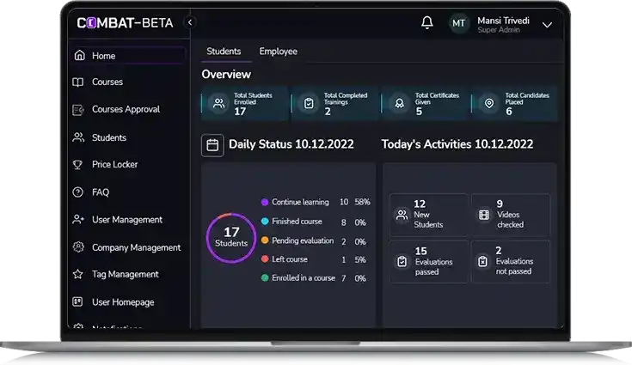Open User Management section
The height and width of the screenshot is (365, 632).
128,219
